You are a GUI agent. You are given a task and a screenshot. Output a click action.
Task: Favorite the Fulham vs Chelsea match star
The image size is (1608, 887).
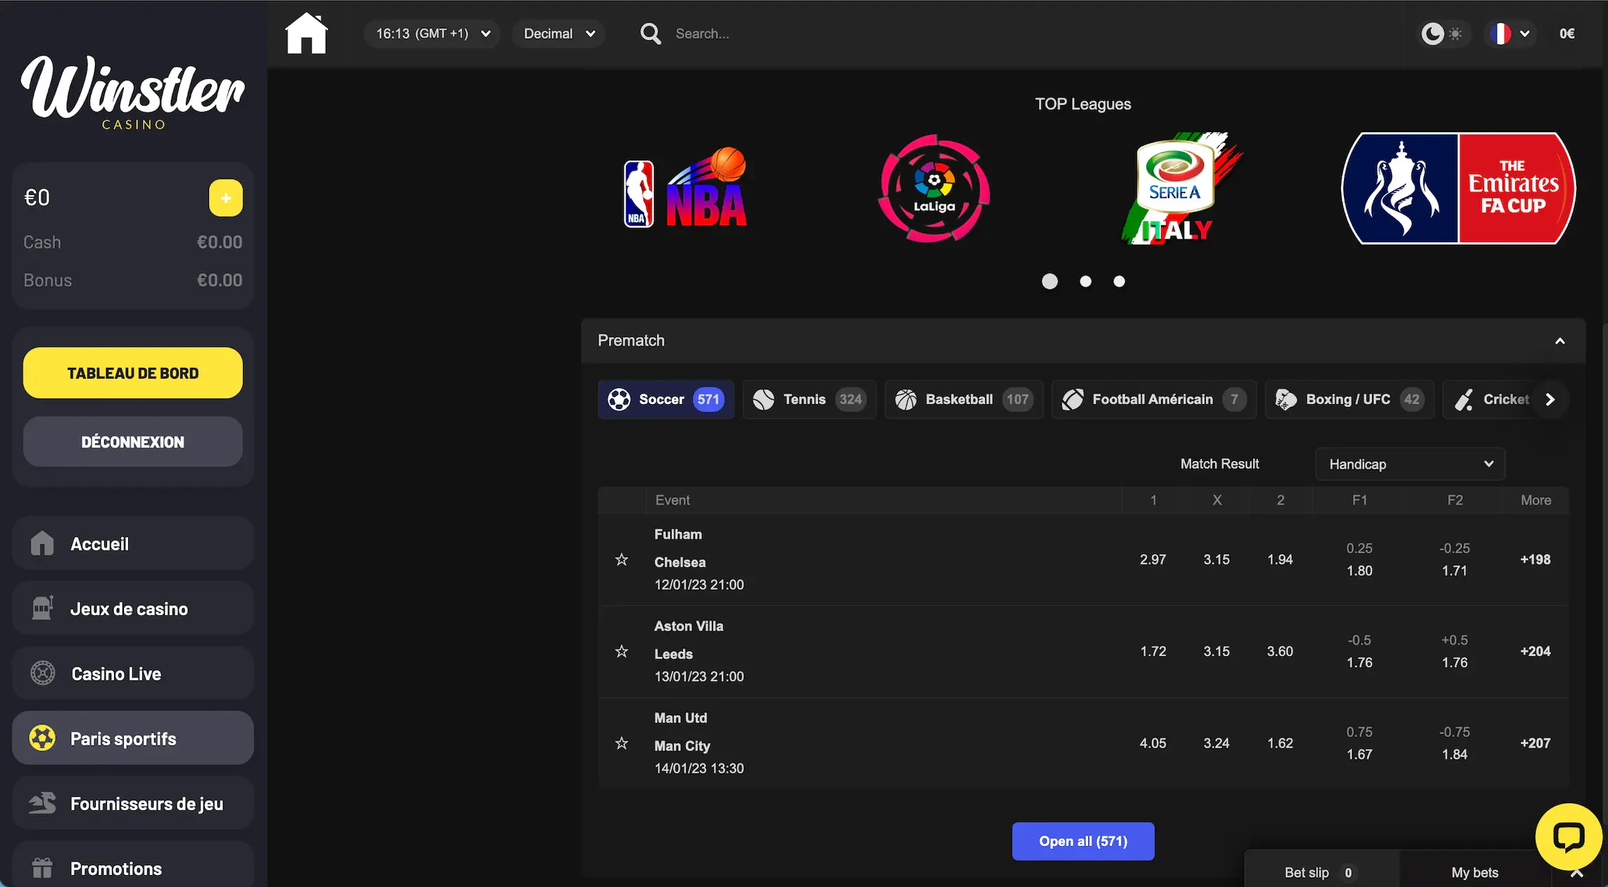[x=622, y=560]
